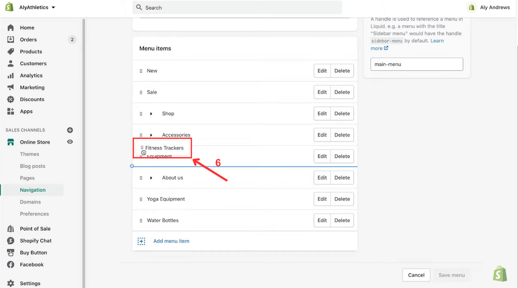Select Navigation under Online Store
This screenshot has height=288, width=518.
[x=33, y=190]
